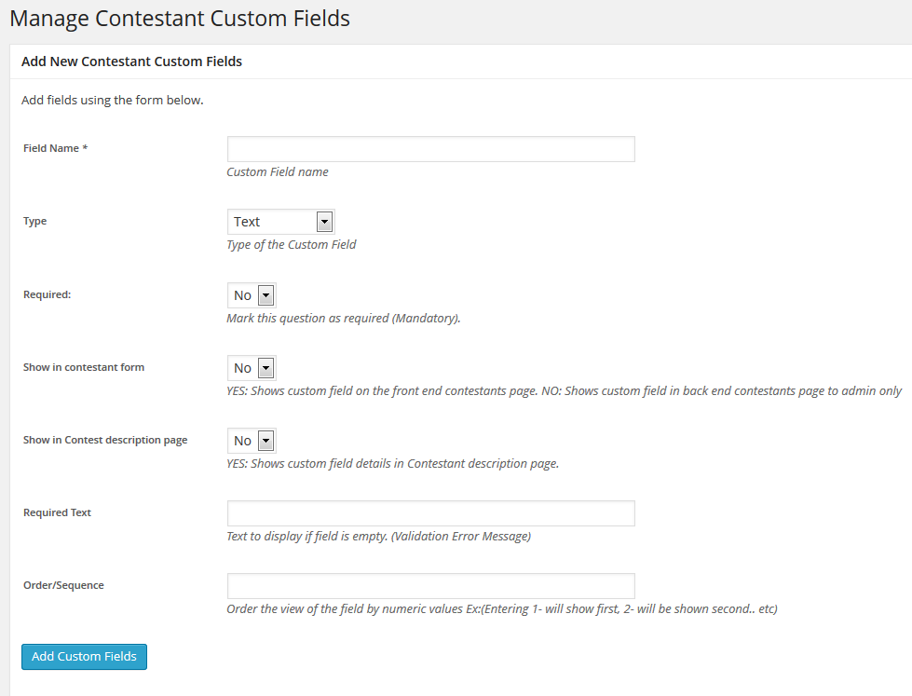Click the Show in Contest description page label
This screenshot has height=696, width=912.
click(x=105, y=440)
